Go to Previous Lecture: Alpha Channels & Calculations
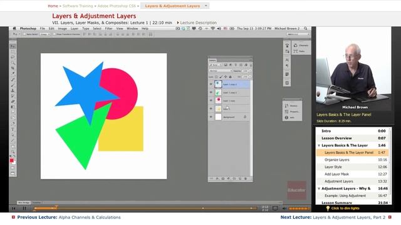 pos(69,217)
